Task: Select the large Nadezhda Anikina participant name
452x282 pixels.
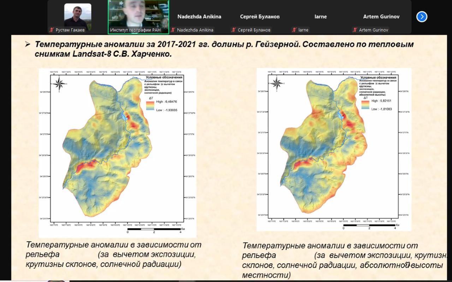Action: [199, 17]
